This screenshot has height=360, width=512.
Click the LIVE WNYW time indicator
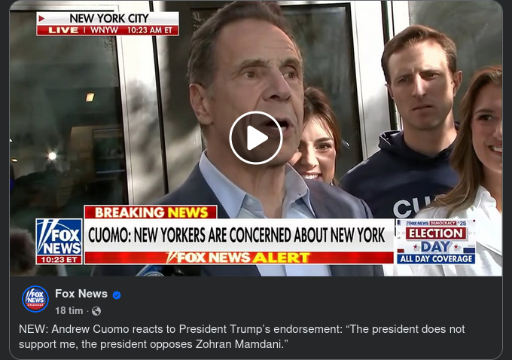108,30
